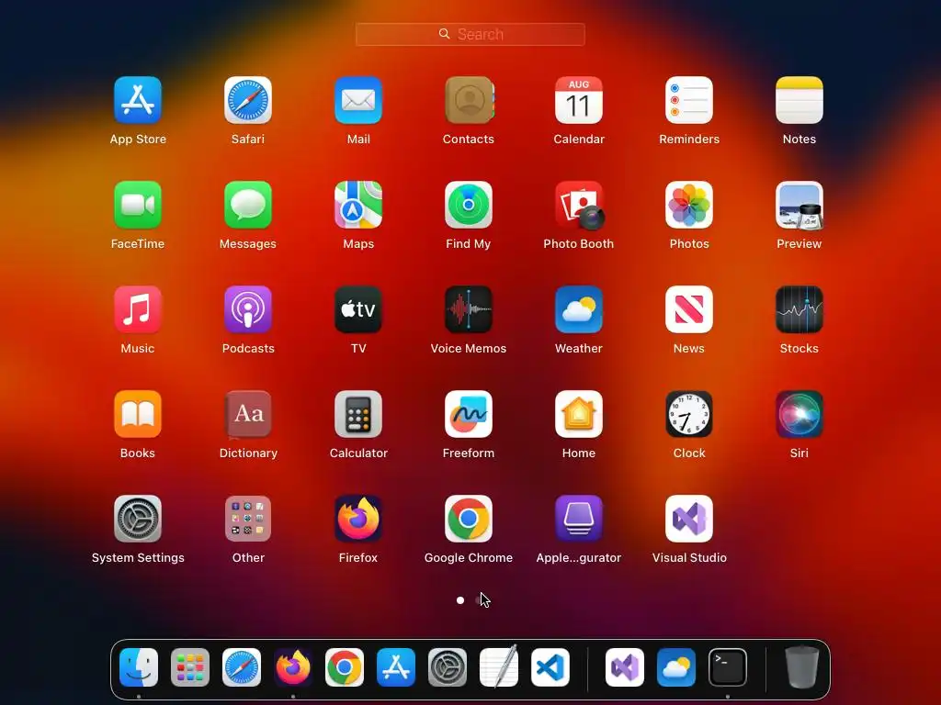Launch Siri from Launchpad

(799, 414)
